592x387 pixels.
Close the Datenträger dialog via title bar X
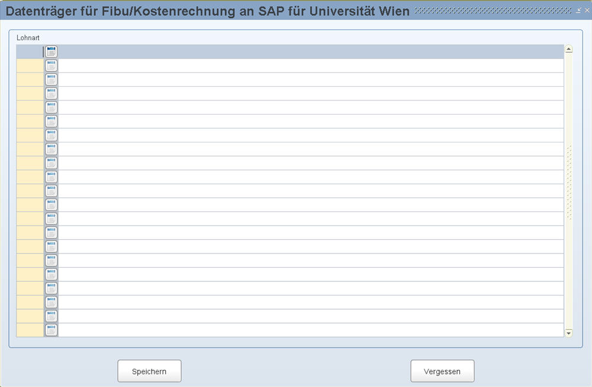tap(587, 11)
